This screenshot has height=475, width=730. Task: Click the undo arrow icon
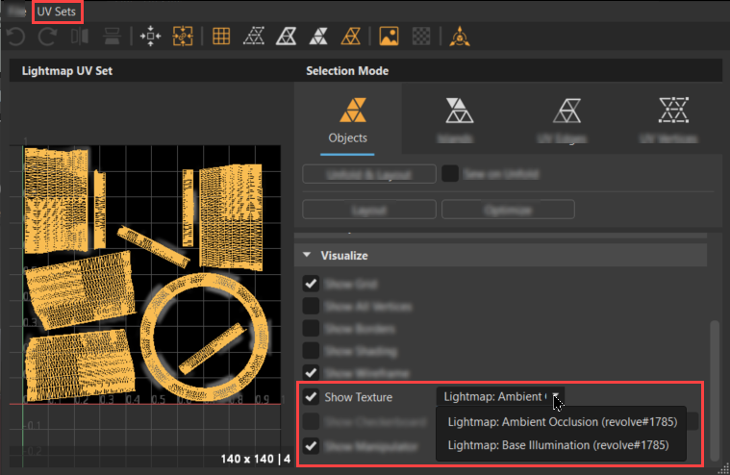pyautogui.click(x=15, y=37)
